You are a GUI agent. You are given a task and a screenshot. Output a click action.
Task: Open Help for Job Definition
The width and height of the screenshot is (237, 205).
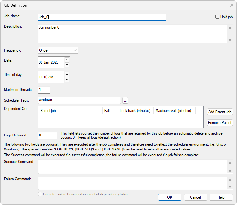(221, 197)
